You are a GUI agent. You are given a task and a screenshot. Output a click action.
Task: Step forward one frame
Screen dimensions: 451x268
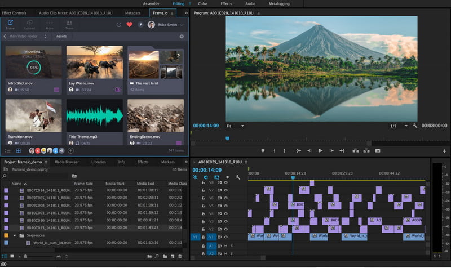pos(331,151)
